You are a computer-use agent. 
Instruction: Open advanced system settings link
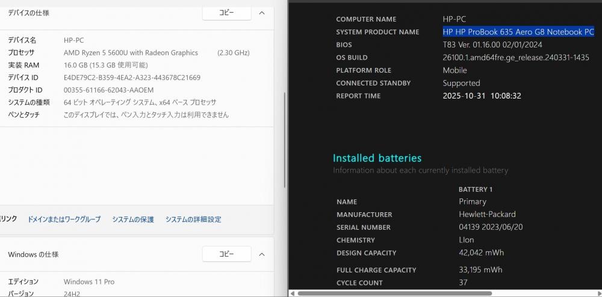coord(193,219)
